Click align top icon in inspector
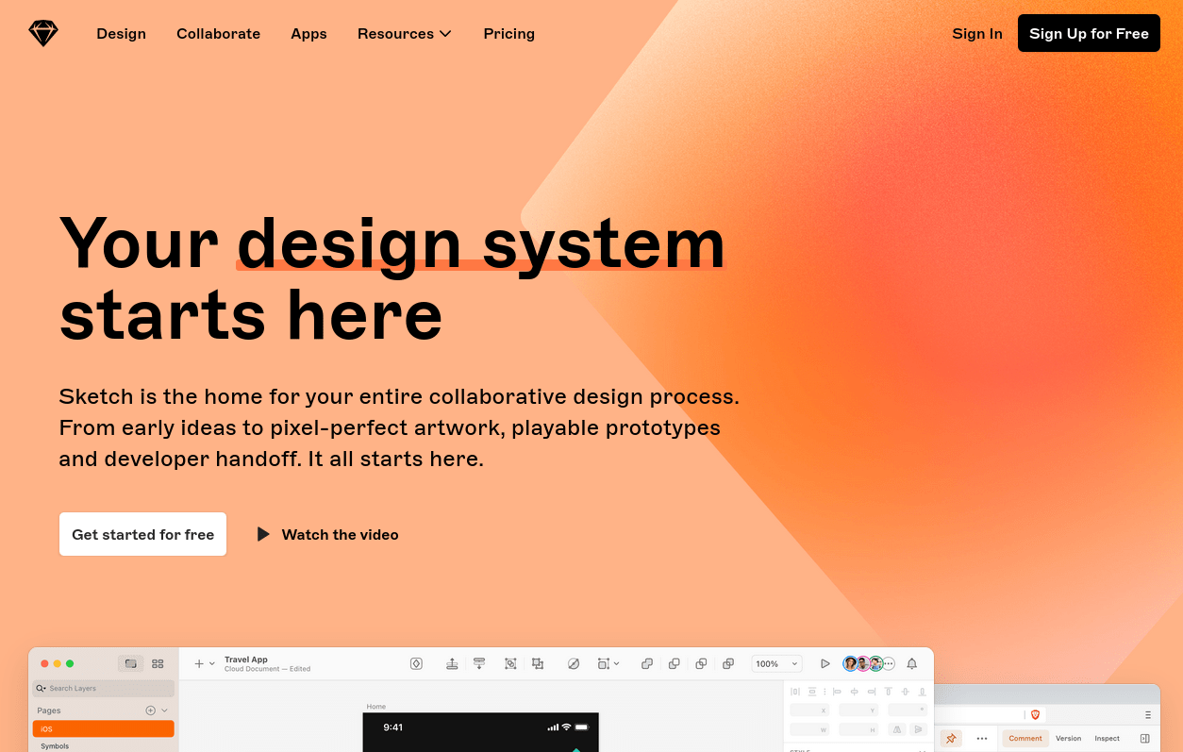Screen dimensions: 1183x752 click(888, 691)
